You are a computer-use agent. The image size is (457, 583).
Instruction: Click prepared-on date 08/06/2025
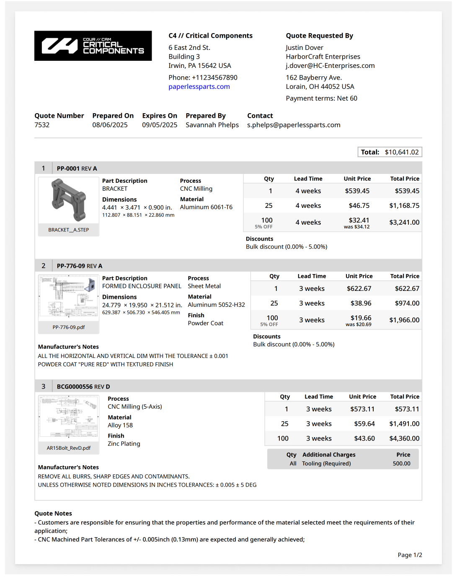click(x=110, y=125)
